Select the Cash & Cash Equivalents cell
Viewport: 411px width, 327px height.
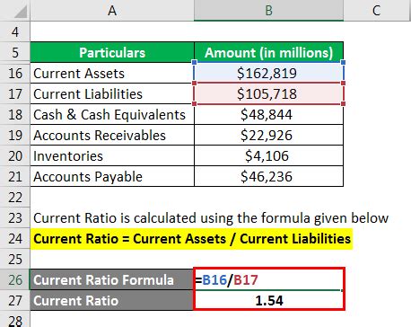112,114
